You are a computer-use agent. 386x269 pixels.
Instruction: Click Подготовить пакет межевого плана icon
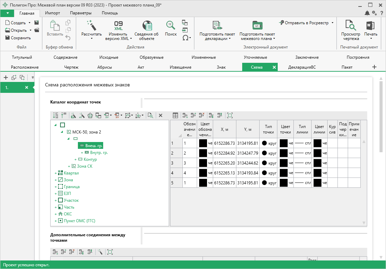[x=257, y=25]
